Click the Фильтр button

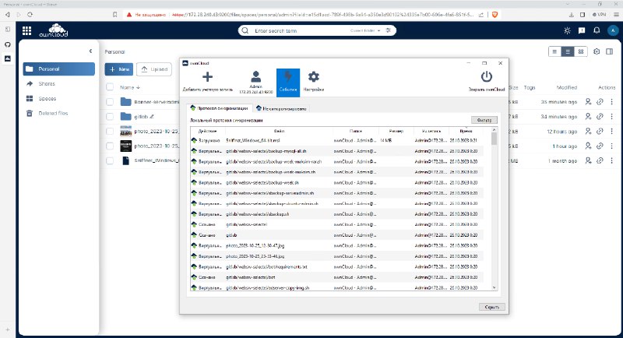click(x=484, y=120)
